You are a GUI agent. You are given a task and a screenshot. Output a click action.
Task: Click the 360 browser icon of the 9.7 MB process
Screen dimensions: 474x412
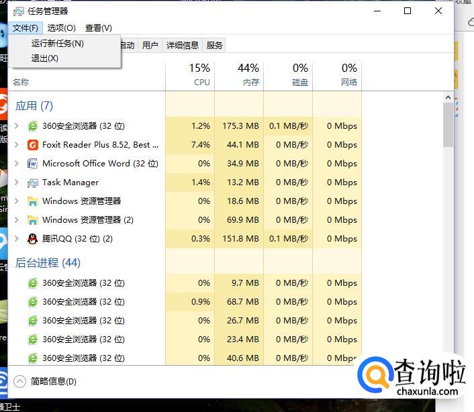(33, 283)
